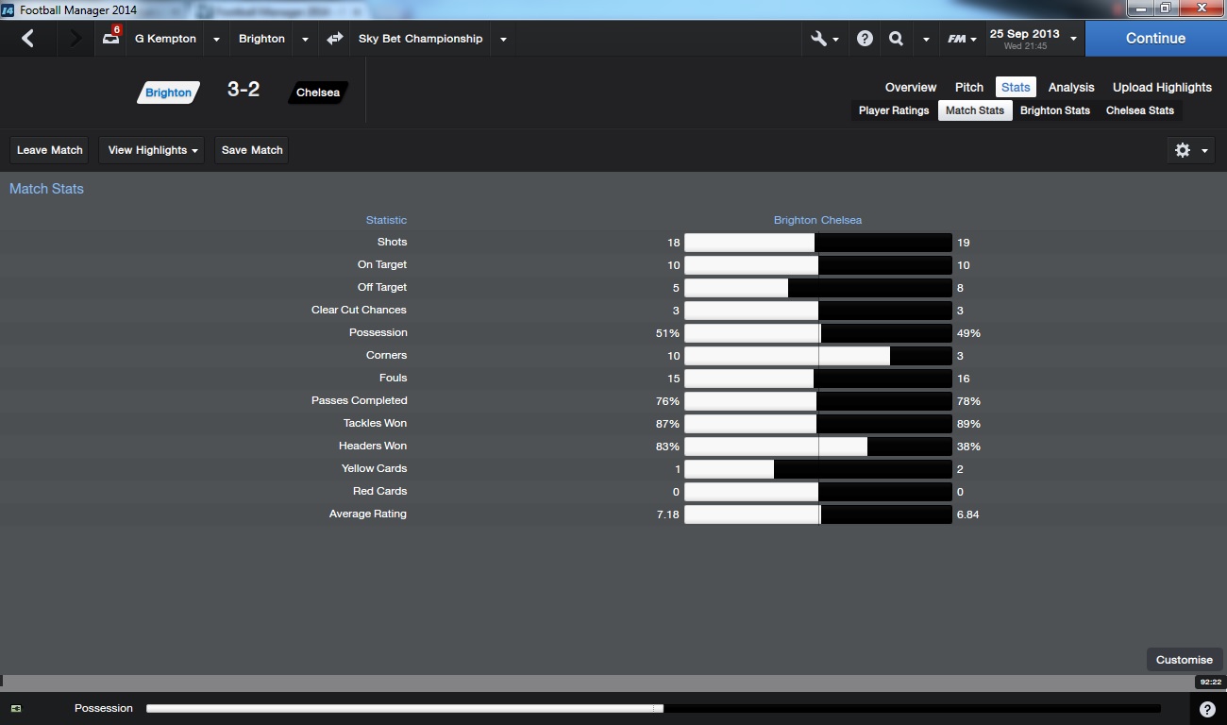The width and height of the screenshot is (1227, 725).
Task: Click the Corners row label
Action: pos(386,355)
